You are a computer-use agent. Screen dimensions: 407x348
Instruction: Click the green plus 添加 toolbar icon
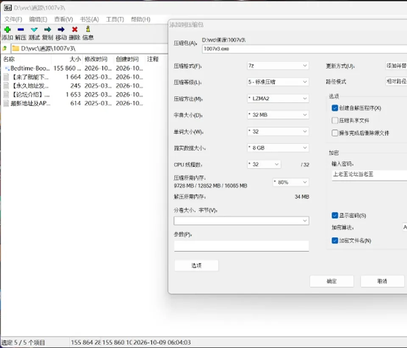[8, 30]
